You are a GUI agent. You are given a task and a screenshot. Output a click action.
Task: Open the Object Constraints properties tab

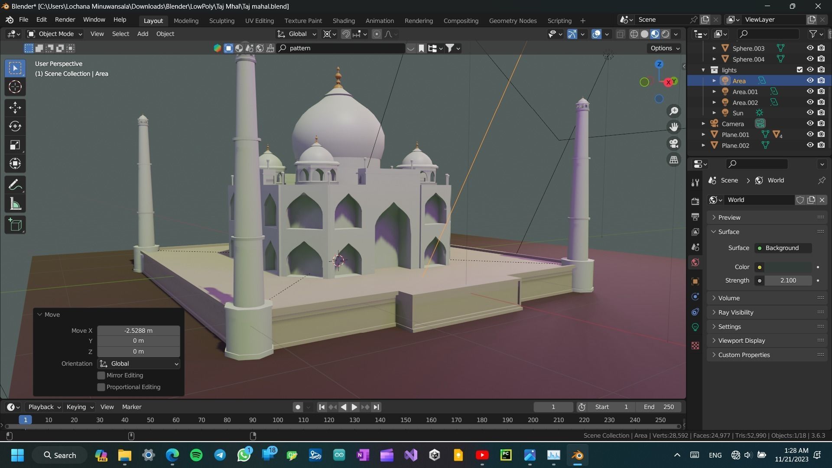695,312
